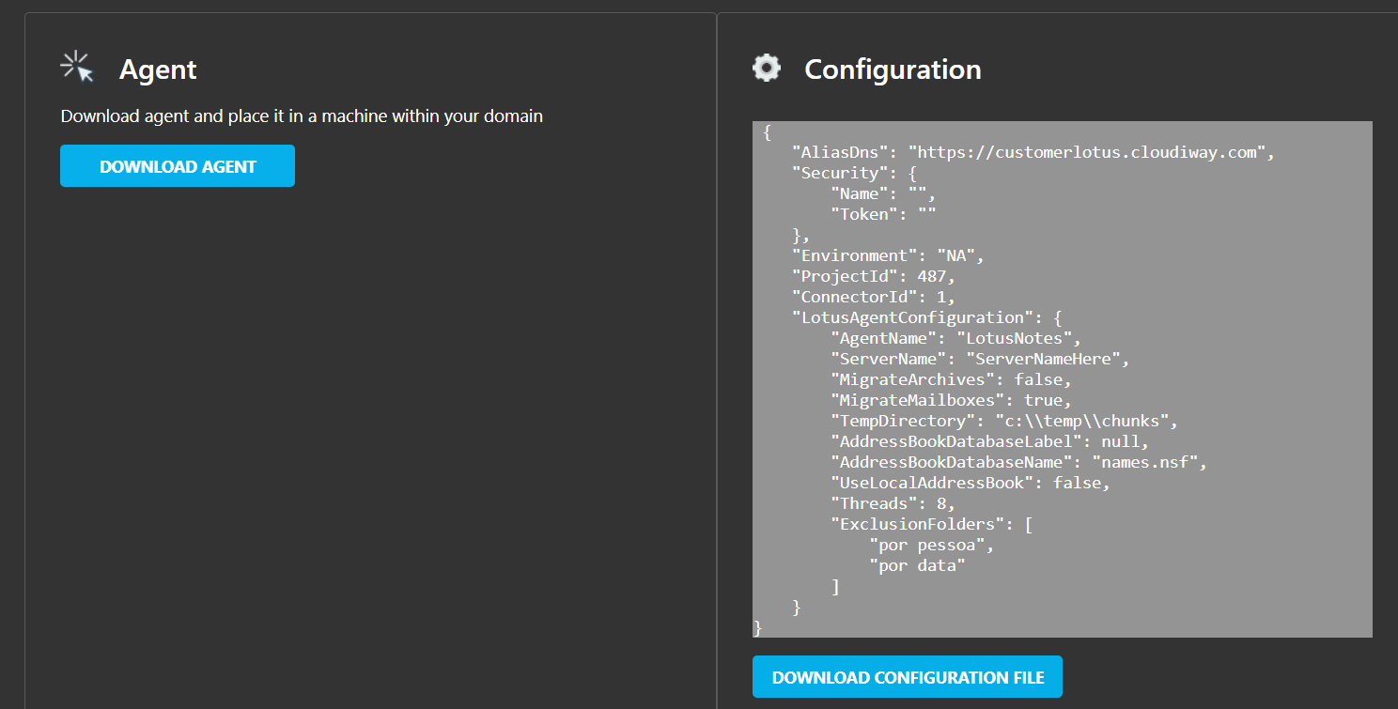1398x709 pixels.
Task: Click the Environment "NA" line
Action: pyautogui.click(x=888, y=255)
